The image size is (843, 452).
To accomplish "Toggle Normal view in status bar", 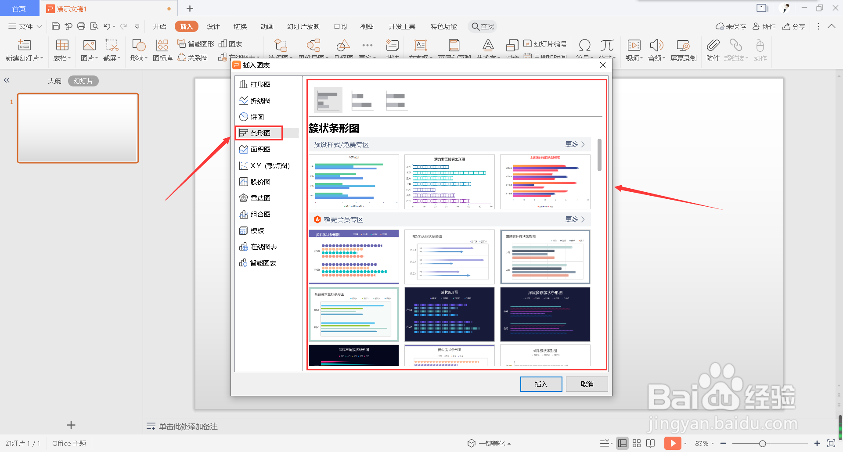I will [622, 443].
